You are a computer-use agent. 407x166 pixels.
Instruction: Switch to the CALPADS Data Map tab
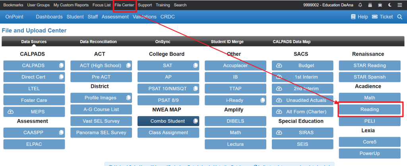291,42
